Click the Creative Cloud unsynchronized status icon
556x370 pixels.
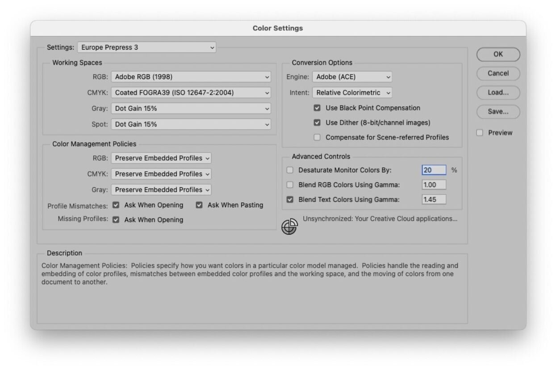[289, 227]
